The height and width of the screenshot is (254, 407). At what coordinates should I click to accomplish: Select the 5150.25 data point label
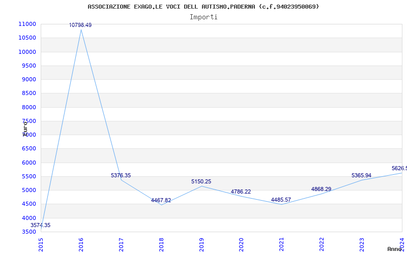[201, 182]
